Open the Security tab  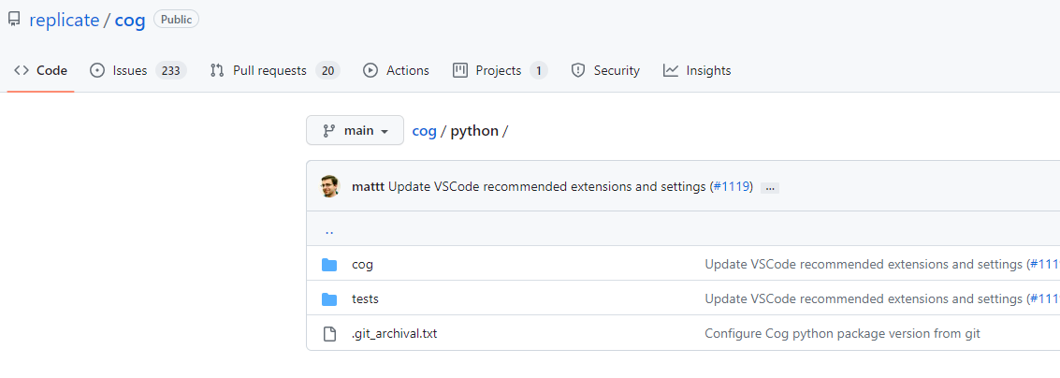605,70
